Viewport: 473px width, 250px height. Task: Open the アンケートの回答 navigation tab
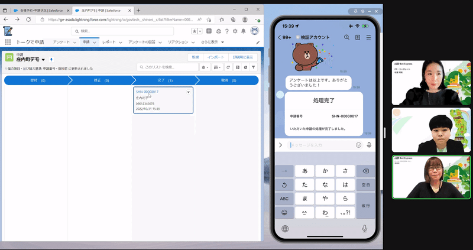141,42
